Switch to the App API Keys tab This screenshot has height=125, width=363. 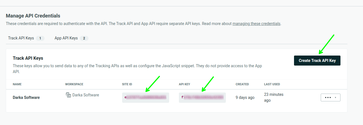66,38
